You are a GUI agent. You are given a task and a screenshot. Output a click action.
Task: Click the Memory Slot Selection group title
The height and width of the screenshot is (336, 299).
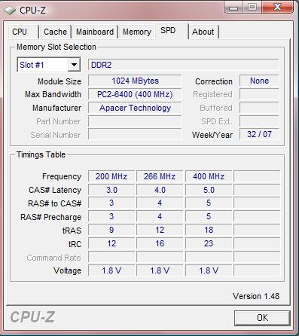pyautogui.click(x=56, y=47)
